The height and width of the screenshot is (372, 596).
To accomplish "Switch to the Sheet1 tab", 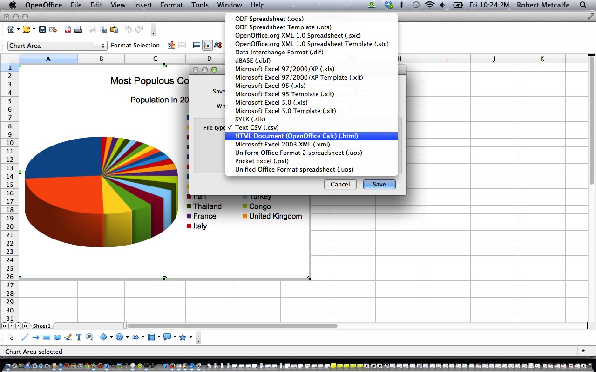I will pyautogui.click(x=41, y=326).
